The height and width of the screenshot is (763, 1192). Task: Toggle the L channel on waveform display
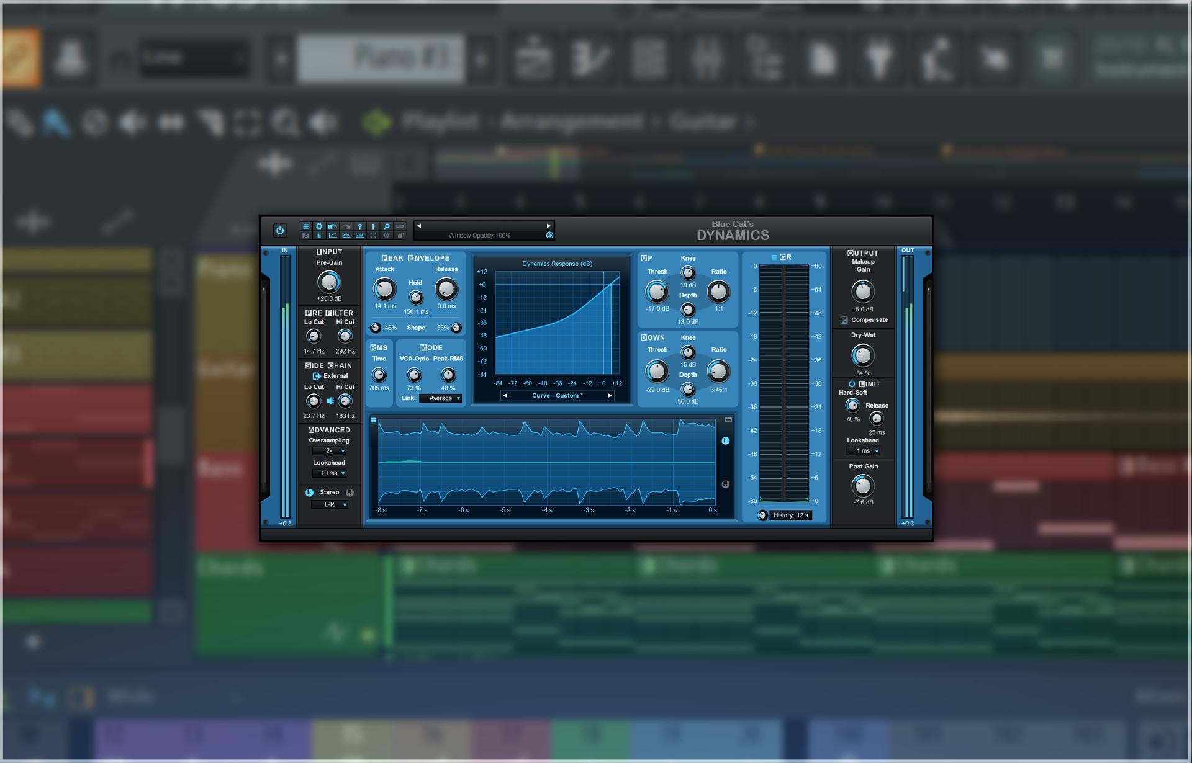[725, 440]
